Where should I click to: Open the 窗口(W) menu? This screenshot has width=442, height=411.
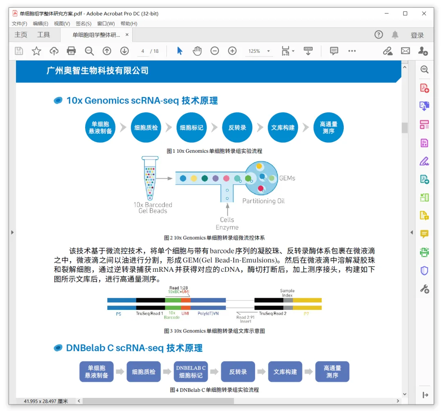106,24
